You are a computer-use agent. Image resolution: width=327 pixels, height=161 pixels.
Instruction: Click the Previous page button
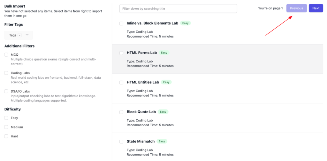pyautogui.click(x=297, y=8)
